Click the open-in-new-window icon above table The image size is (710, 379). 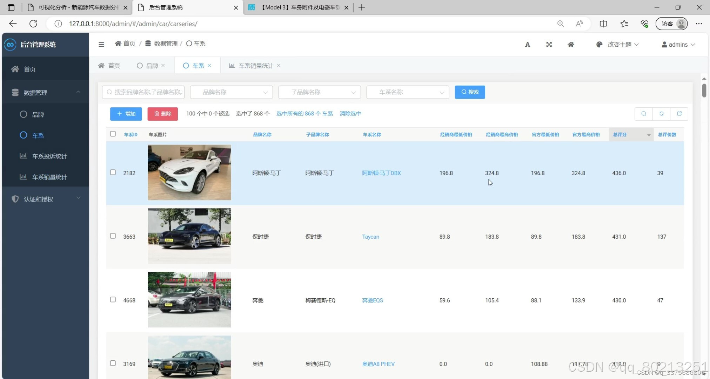tap(679, 114)
